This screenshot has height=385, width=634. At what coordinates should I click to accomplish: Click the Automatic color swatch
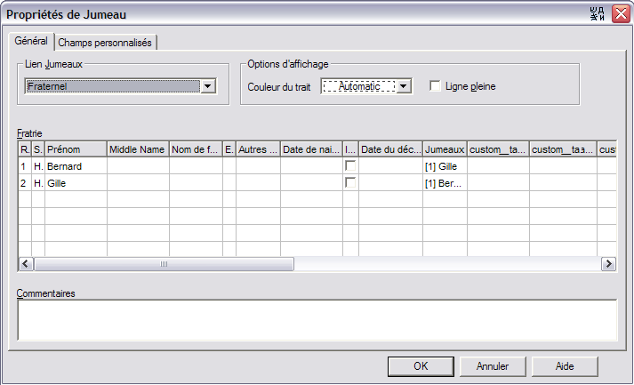(359, 86)
